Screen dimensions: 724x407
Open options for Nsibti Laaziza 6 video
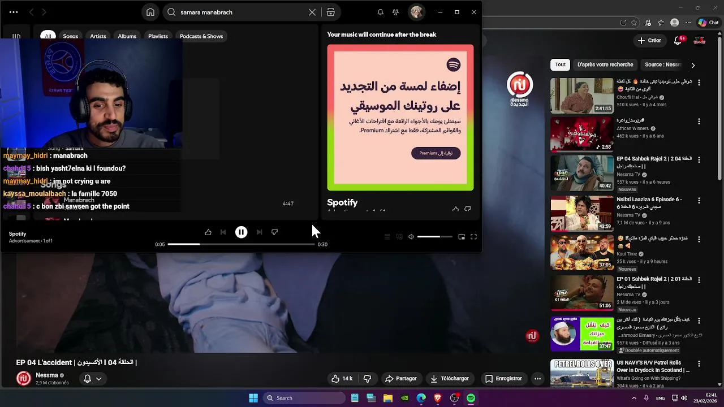pyautogui.click(x=699, y=201)
